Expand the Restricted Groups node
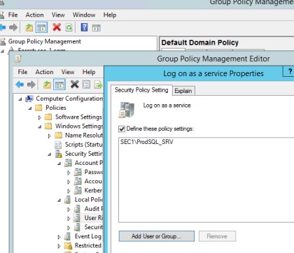294x253 pixels. [59, 246]
